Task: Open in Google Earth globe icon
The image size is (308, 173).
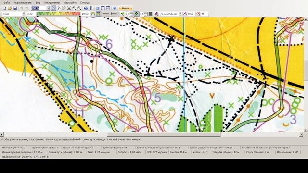Action: pos(86,8)
